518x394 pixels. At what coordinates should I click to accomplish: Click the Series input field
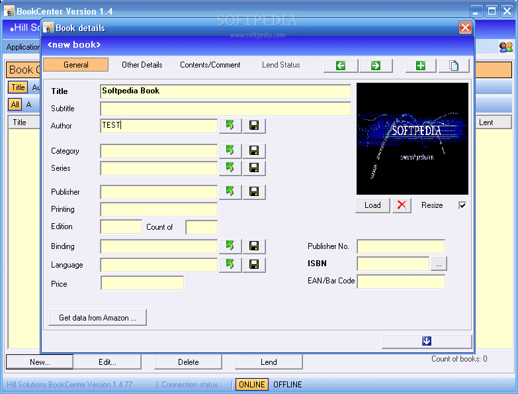pyautogui.click(x=159, y=168)
